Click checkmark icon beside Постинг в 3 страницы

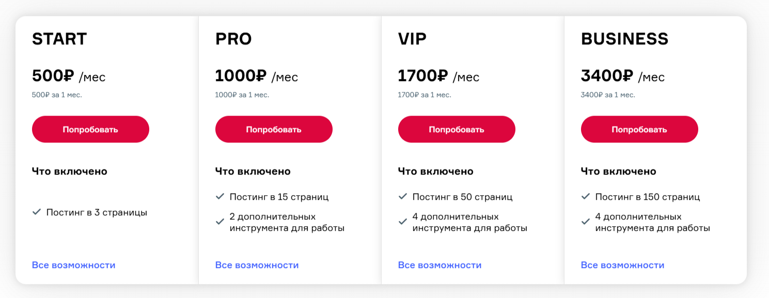pos(37,212)
